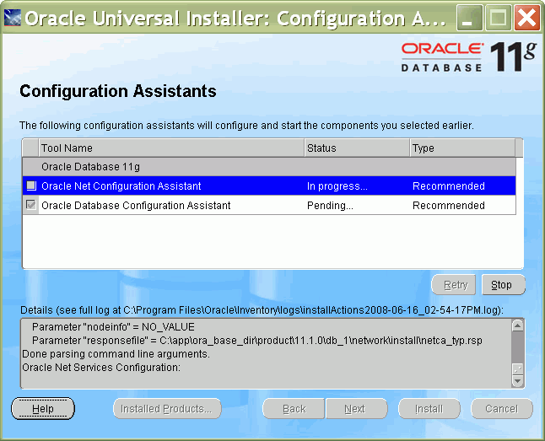Viewport: 545px width, 441px height.
Task: Click the details log scrollbar thumb
Action: 517,368
